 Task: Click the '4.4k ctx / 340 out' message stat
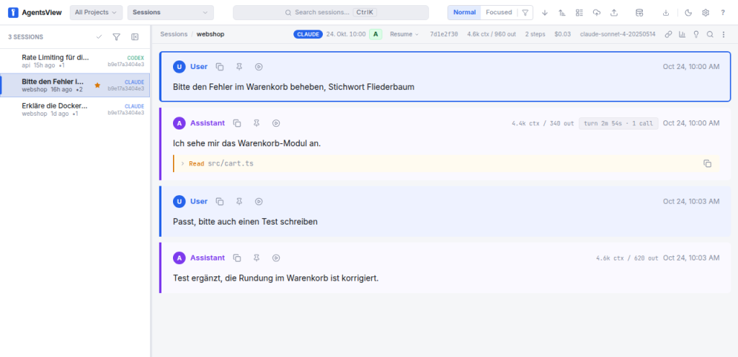tap(543, 123)
